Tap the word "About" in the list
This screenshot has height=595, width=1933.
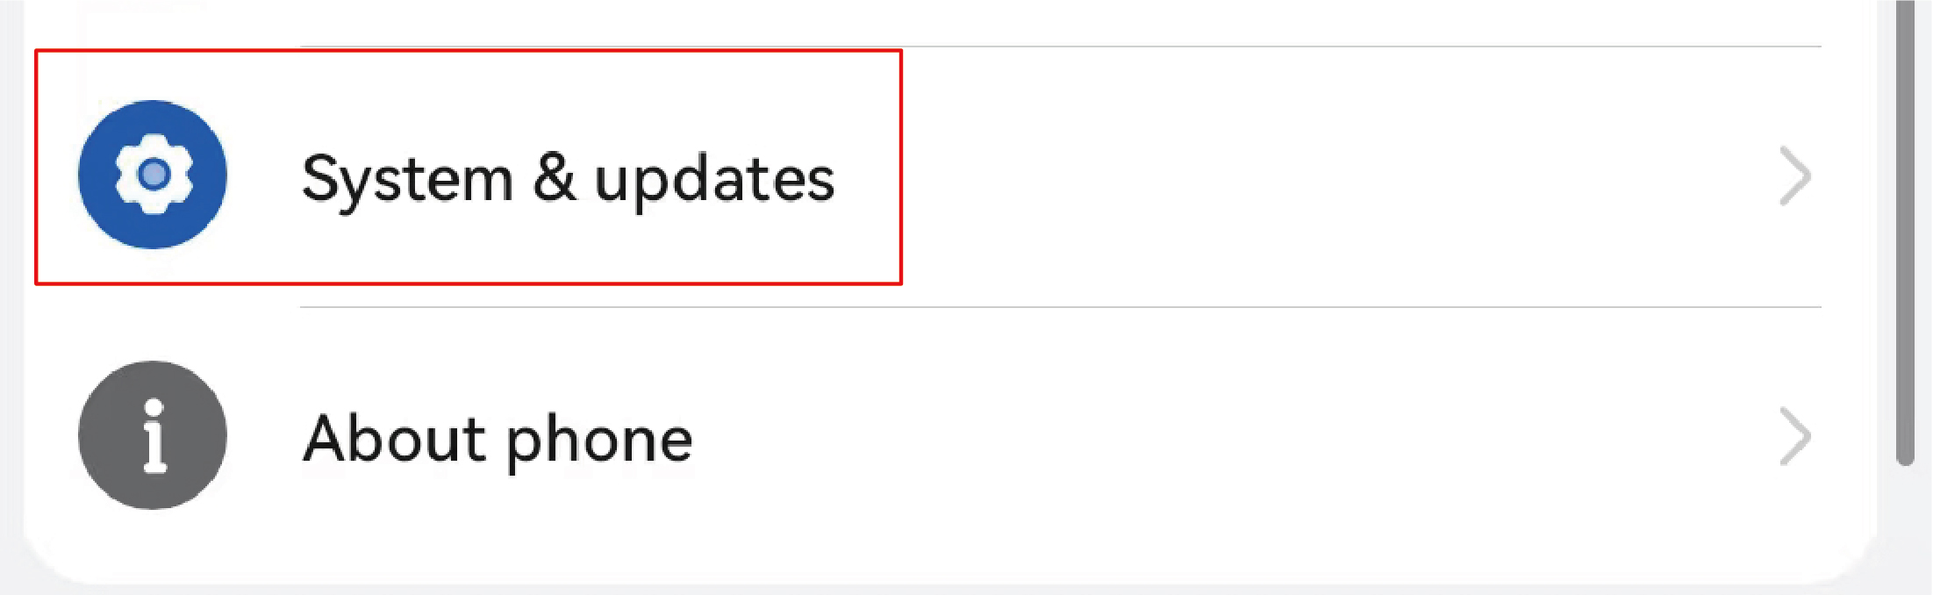[x=394, y=439]
